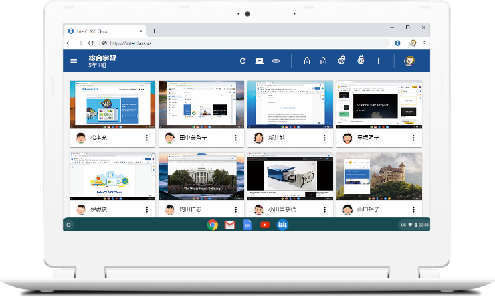Image resolution: width=495 pixels, height=297 pixels.
Task: Open Gmail from the shelf
Action: tap(229, 225)
